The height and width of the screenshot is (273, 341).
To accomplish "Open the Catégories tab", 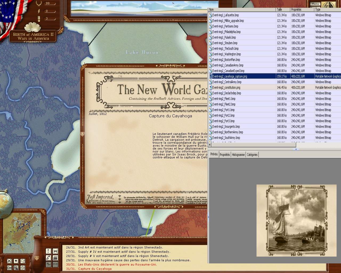I will (x=252, y=155).
